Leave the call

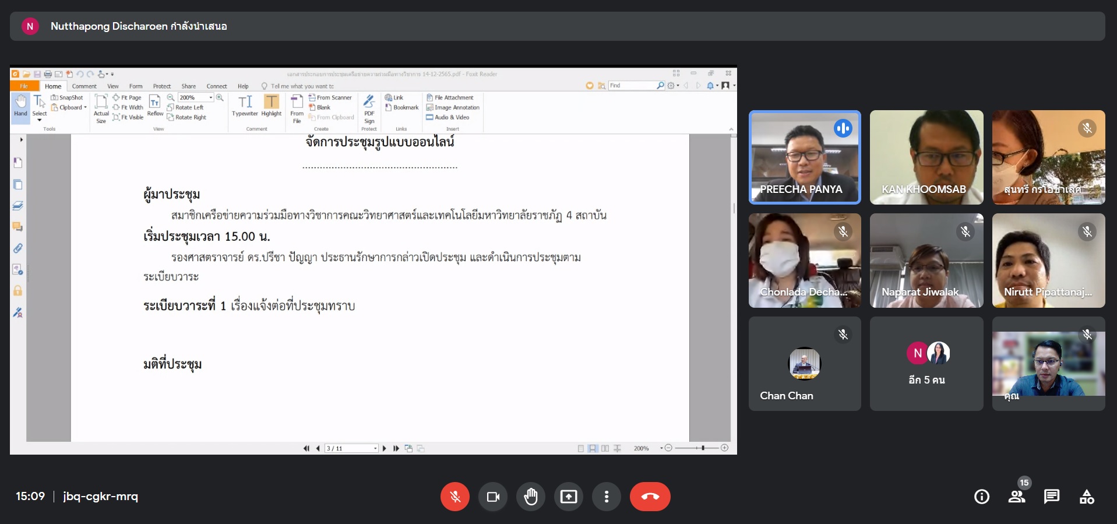(650, 497)
